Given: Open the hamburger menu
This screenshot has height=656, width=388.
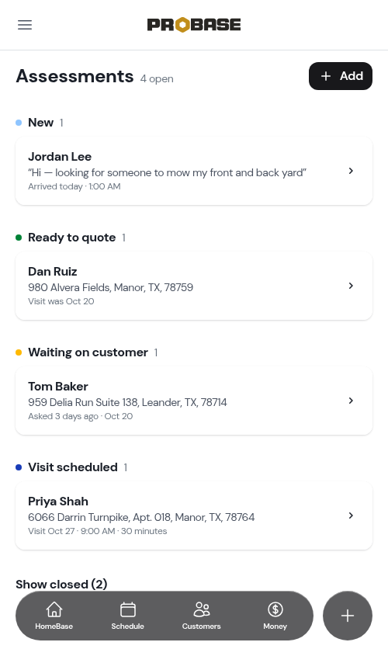Looking at the screenshot, I should point(25,25).
